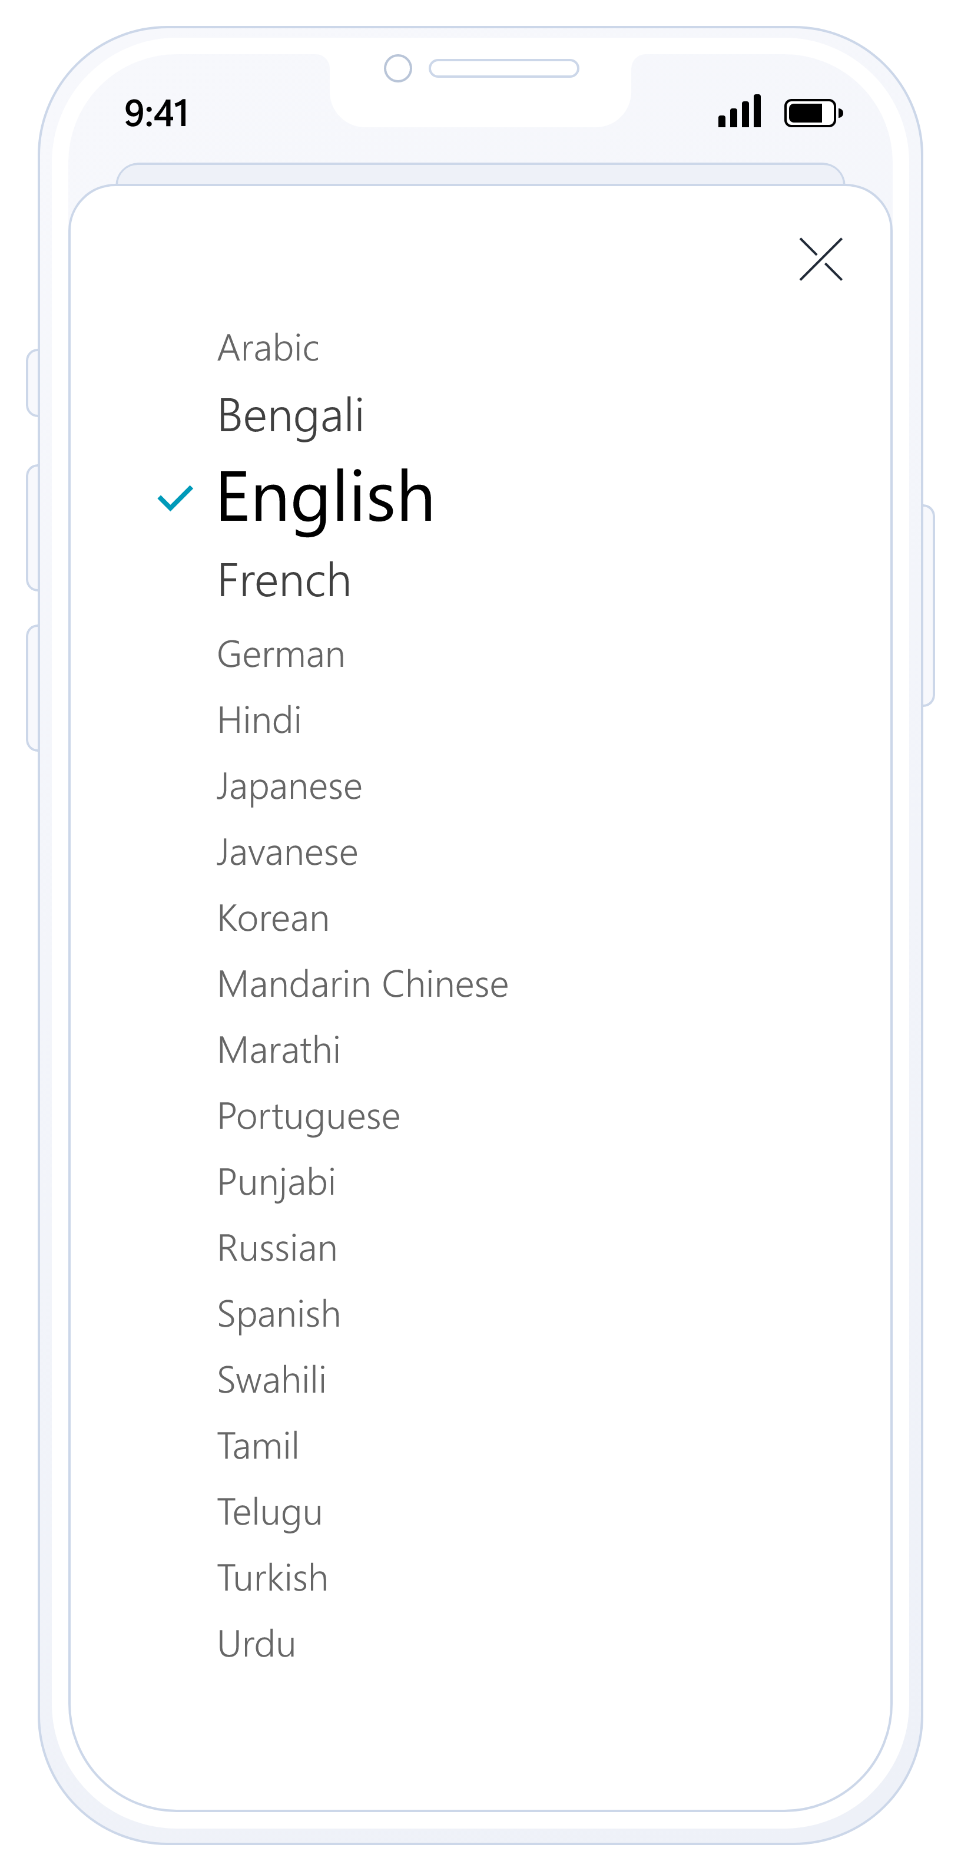
Task: Select Javanese from the list
Action: pyautogui.click(x=287, y=852)
